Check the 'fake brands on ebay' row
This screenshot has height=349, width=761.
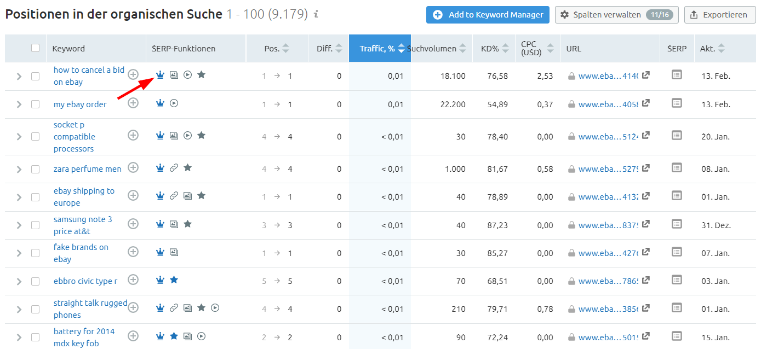pos(36,253)
